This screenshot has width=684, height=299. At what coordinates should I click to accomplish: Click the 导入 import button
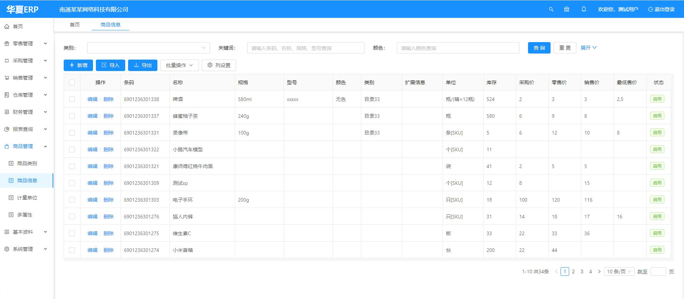pos(110,65)
